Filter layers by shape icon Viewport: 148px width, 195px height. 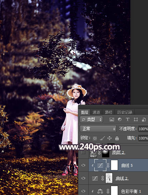(136, 120)
